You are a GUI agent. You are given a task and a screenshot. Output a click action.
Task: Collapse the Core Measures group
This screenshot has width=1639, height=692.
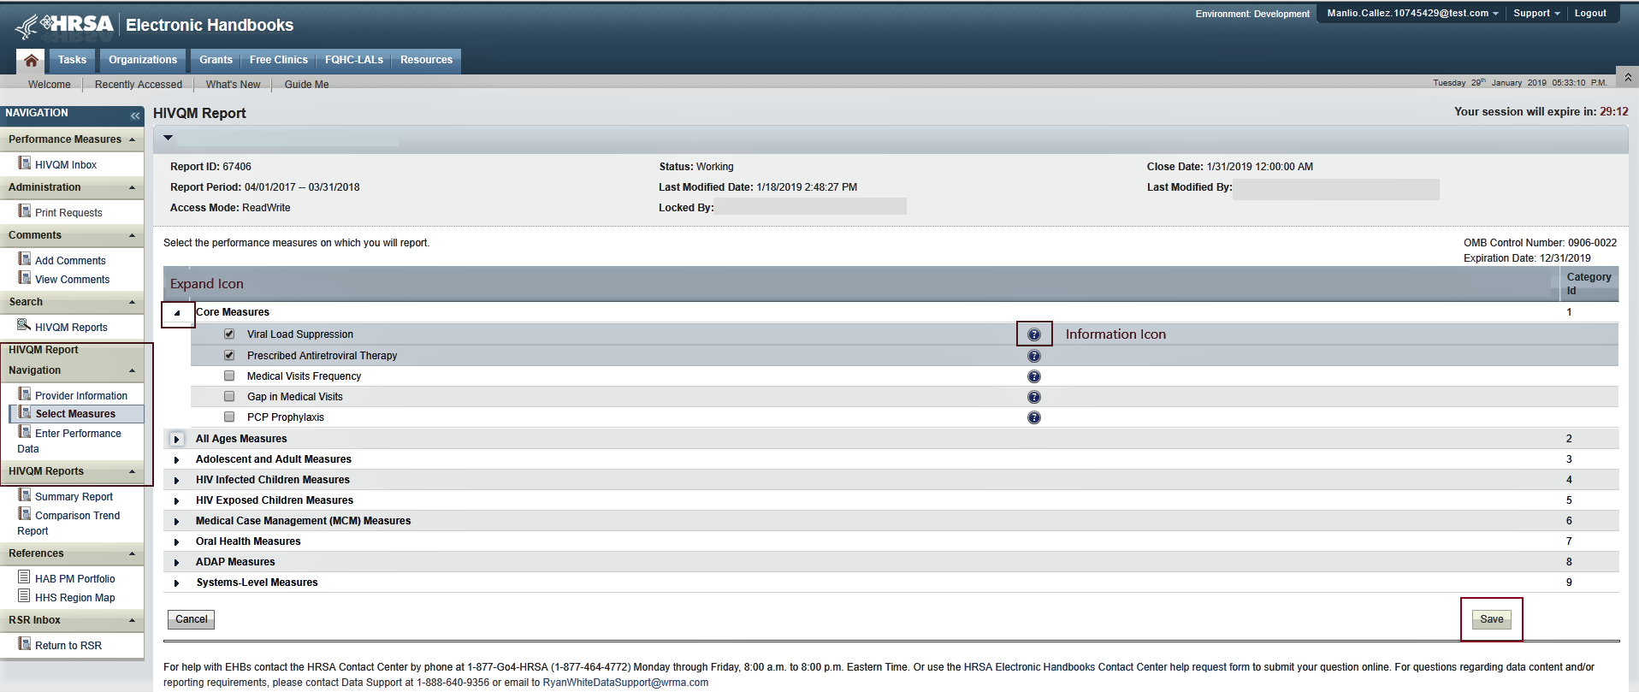click(x=177, y=313)
